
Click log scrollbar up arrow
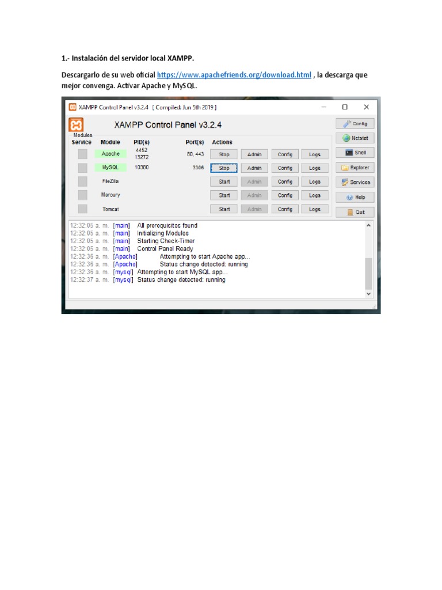(369, 225)
